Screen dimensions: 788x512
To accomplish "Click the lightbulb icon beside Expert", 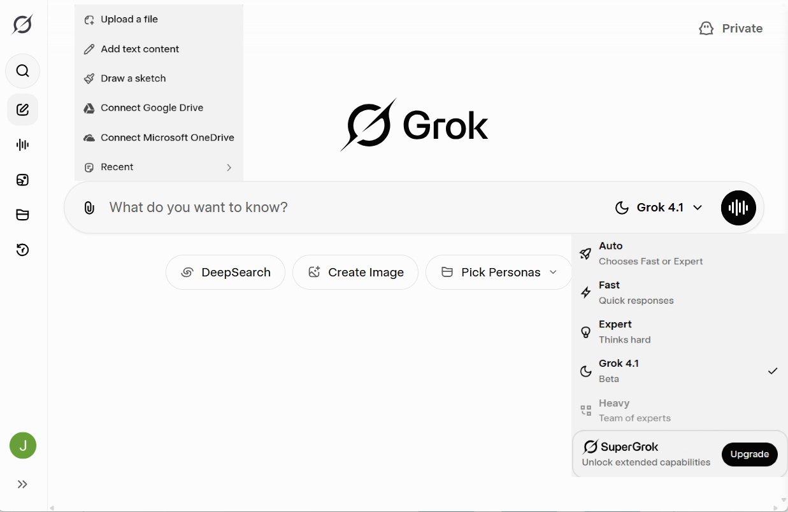I will coord(585,332).
